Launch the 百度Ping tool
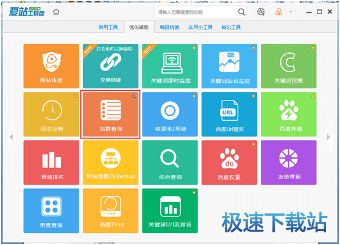This screenshot has height=245, width=340. tap(110, 211)
